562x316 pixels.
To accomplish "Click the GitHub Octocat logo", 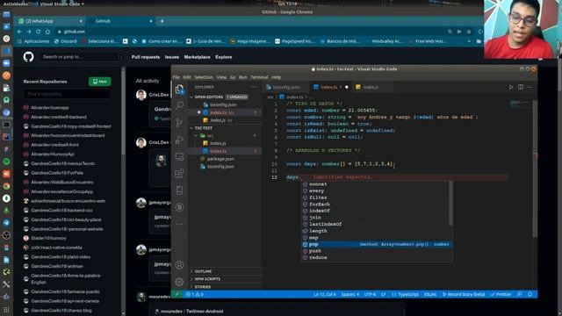I will [x=29, y=56].
